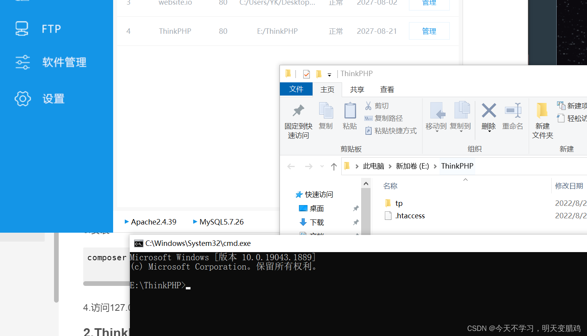Click the 复制 icon in ribbon
This screenshot has width=587, height=336.
coord(326,111)
